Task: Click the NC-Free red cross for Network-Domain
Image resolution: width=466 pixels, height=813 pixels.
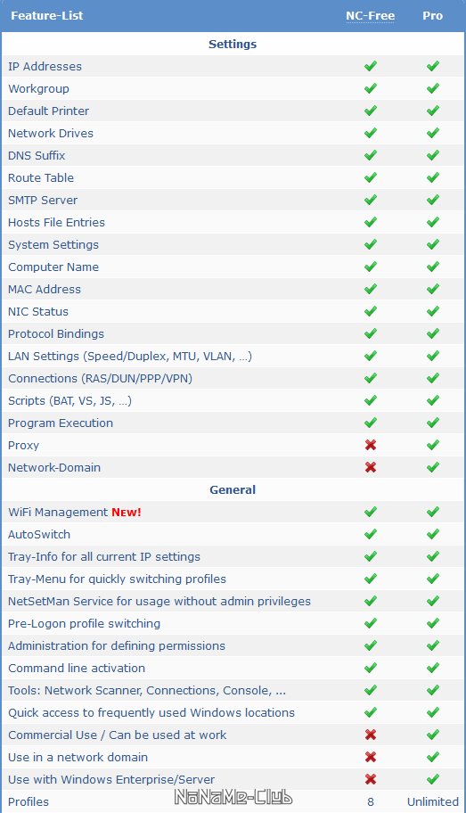Action: 370,467
